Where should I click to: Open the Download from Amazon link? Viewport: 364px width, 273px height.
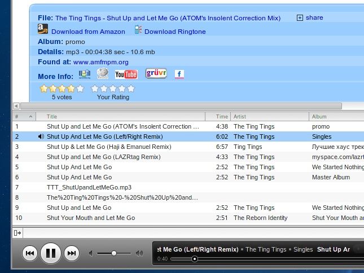[x=88, y=32]
